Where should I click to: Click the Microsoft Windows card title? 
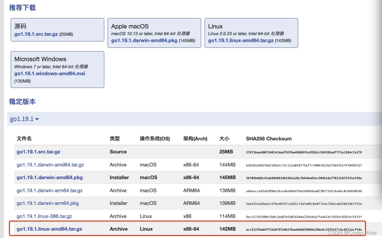40,59
